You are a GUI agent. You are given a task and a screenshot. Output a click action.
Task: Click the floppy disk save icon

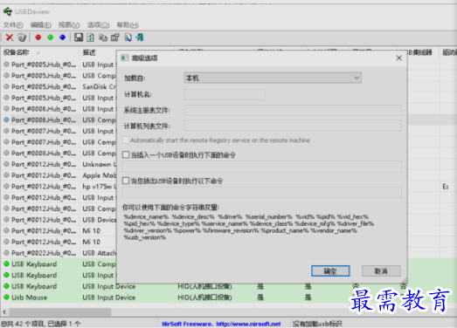click(x=79, y=38)
